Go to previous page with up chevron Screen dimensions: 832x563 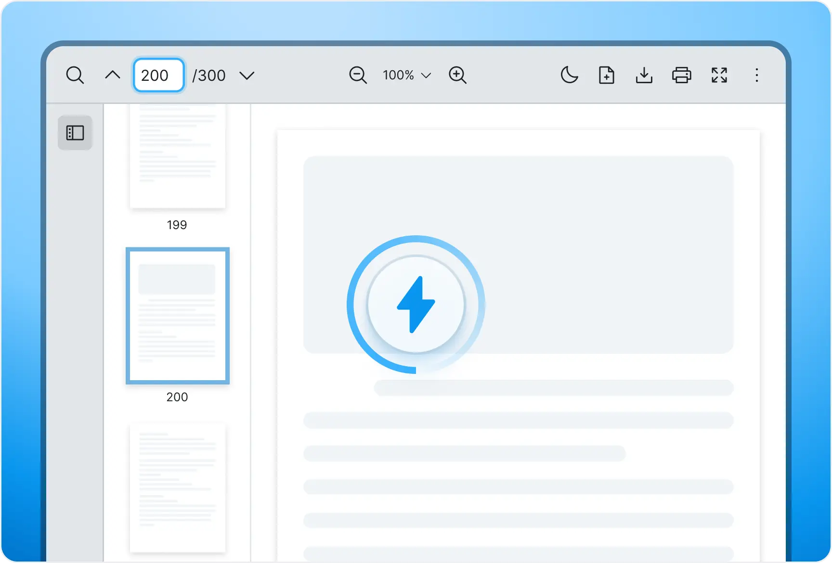[113, 75]
